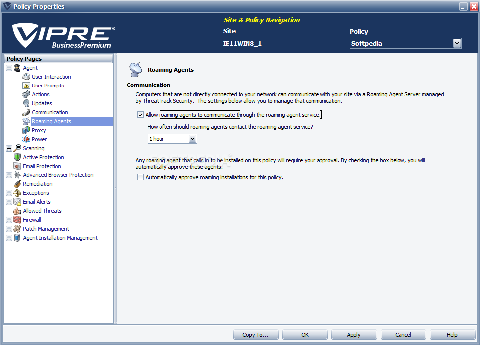The image size is (480, 345).
Task: Click the Apply button
Action: (354, 335)
